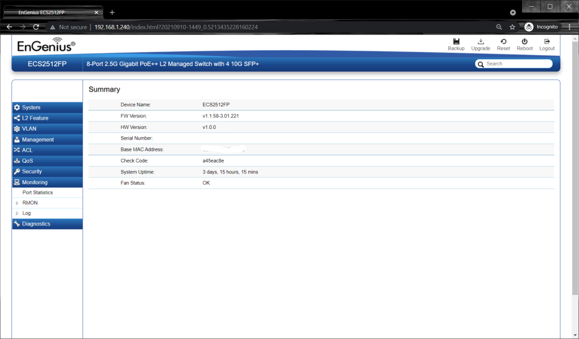Click the Reset label in the header
The height and width of the screenshot is (339, 579).
click(x=503, y=49)
